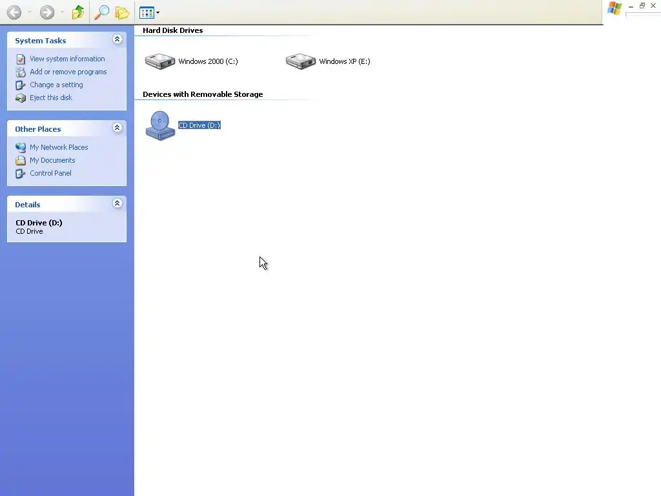This screenshot has width=661, height=496.
Task: Click the System Tasks panel title
Action: click(x=41, y=41)
